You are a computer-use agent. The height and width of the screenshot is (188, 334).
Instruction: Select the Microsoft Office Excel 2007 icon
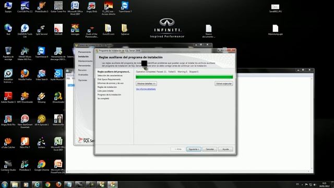[x=58, y=144]
